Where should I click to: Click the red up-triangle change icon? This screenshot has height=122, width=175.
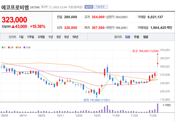tap(13, 26)
